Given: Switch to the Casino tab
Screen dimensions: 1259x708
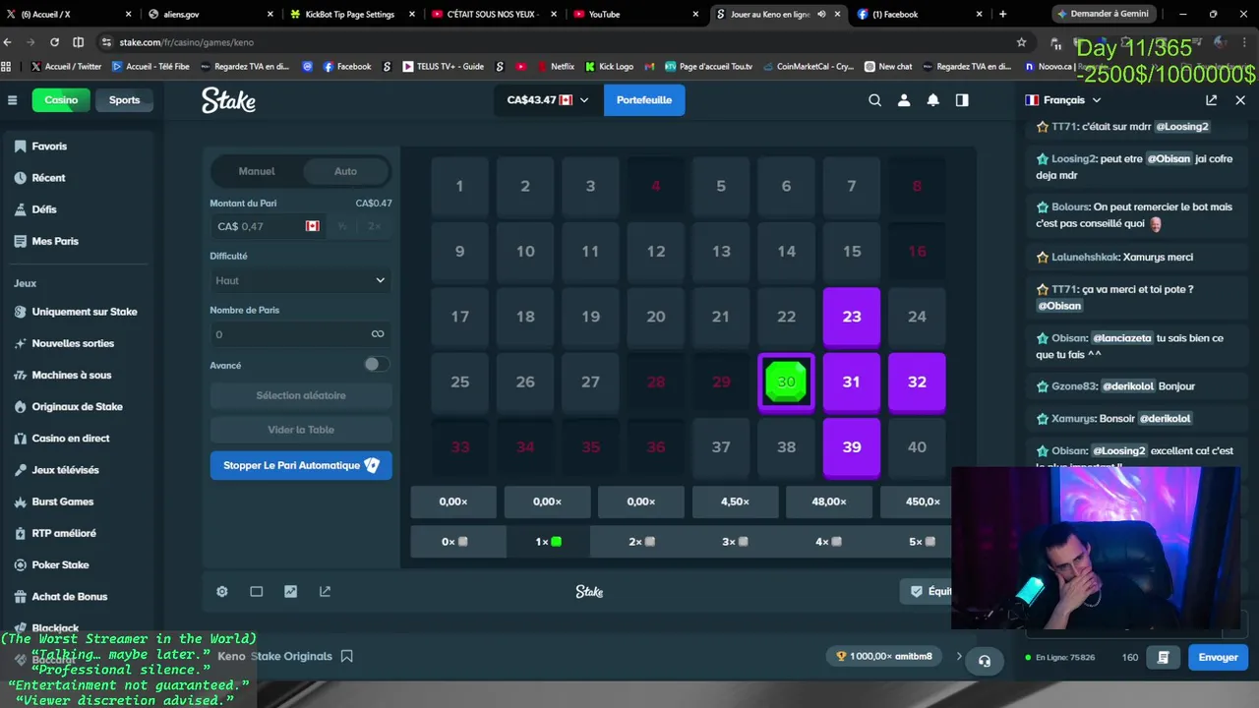Looking at the screenshot, I should click(x=61, y=100).
